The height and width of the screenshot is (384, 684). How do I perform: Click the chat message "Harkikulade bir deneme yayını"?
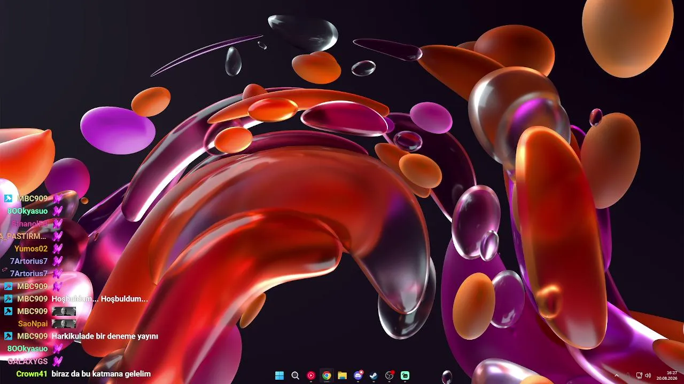tap(105, 336)
